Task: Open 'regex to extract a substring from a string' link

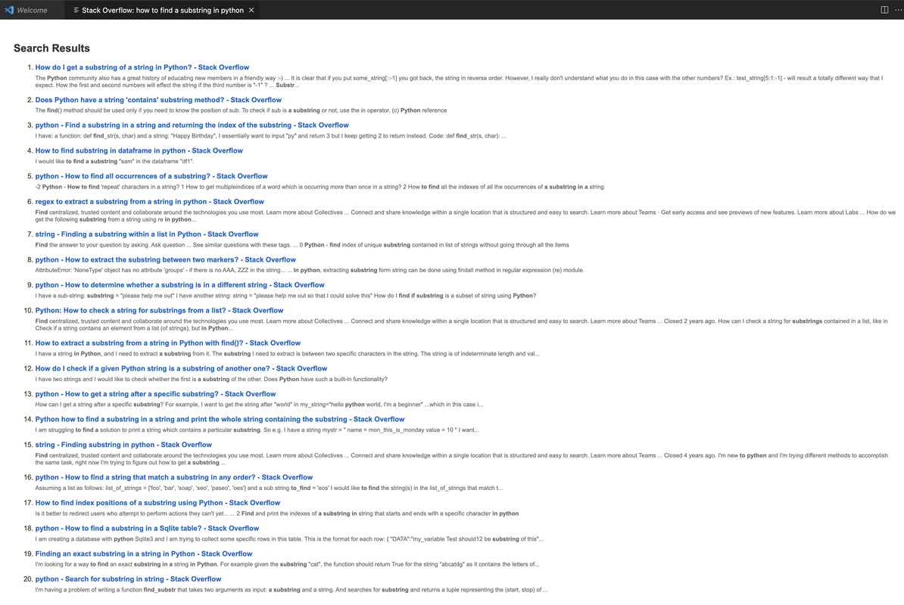Action: 150,201
